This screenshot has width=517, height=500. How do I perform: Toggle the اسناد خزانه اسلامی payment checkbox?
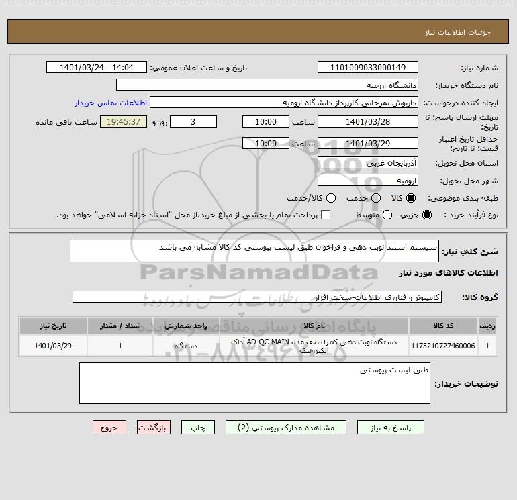coord(326,215)
